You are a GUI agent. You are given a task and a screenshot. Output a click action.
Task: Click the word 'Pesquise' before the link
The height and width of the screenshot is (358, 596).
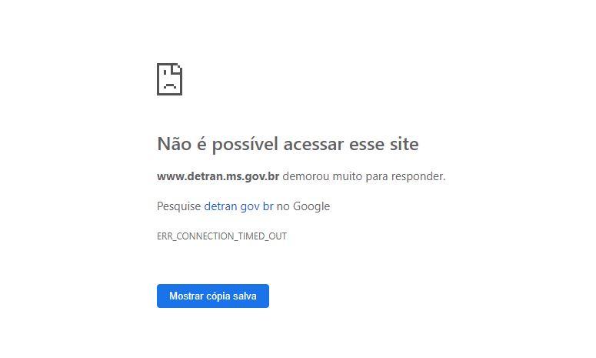point(179,206)
